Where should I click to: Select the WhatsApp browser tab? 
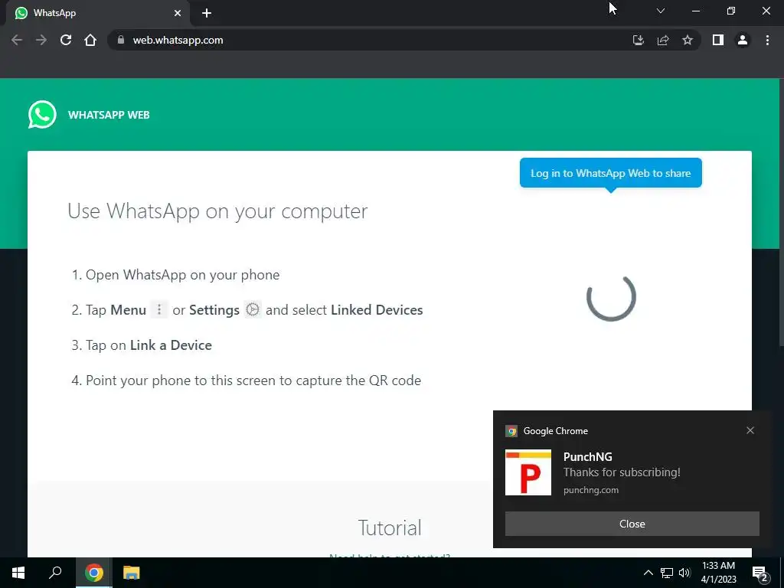97,13
